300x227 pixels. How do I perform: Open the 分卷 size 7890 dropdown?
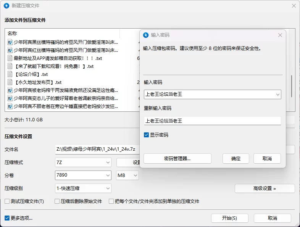[x=108, y=175]
